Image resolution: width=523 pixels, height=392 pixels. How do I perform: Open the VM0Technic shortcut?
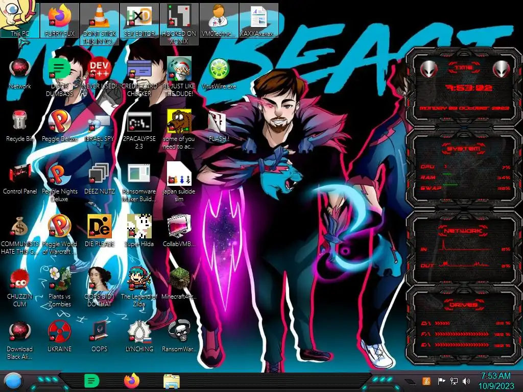[x=219, y=20]
